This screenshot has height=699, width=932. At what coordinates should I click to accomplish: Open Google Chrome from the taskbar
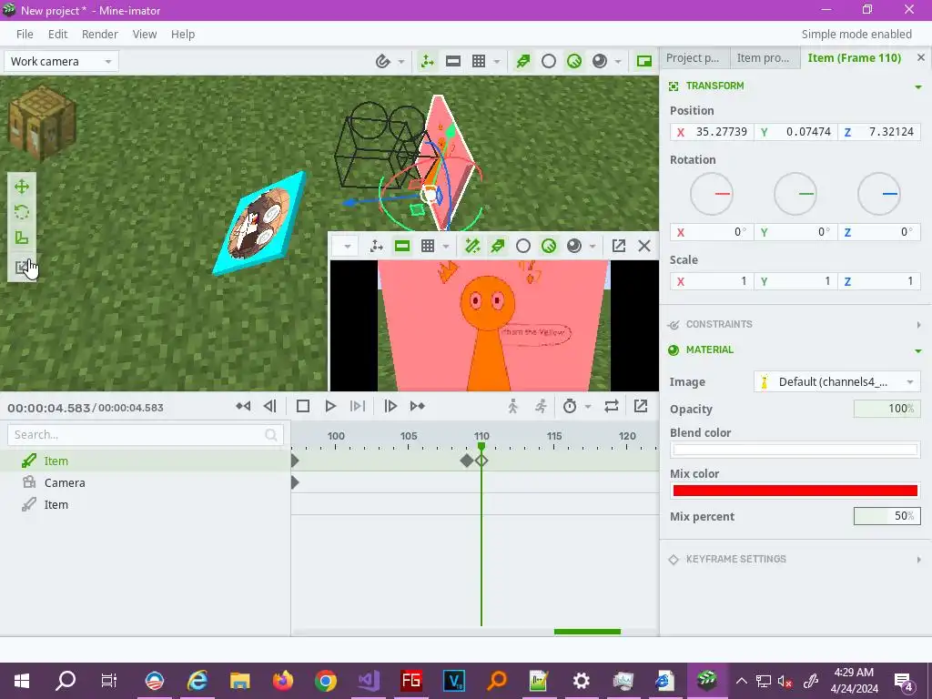325,680
